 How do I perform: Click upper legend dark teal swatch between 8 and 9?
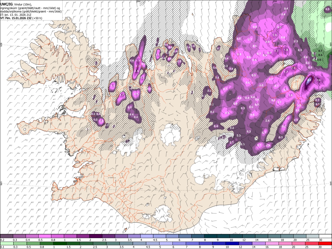click(211, 236)
